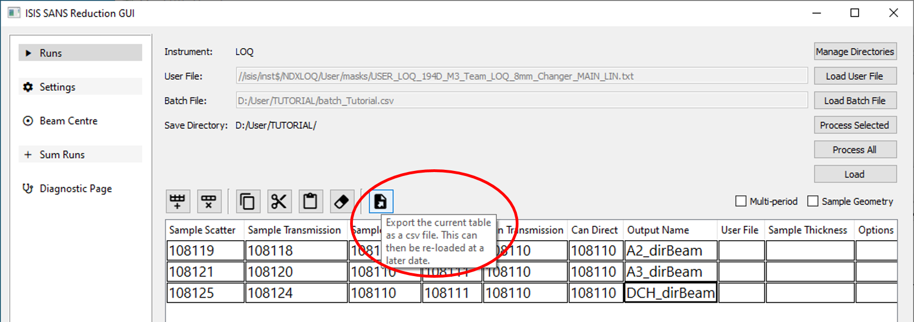Enable the Multi-period checkbox

pyautogui.click(x=741, y=201)
